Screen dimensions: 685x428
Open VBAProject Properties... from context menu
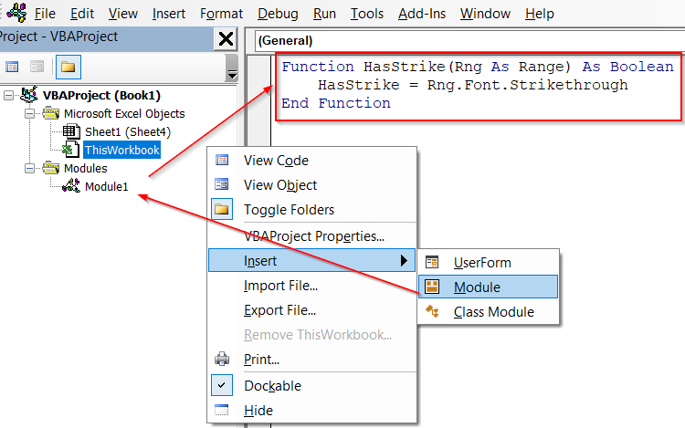312,236
